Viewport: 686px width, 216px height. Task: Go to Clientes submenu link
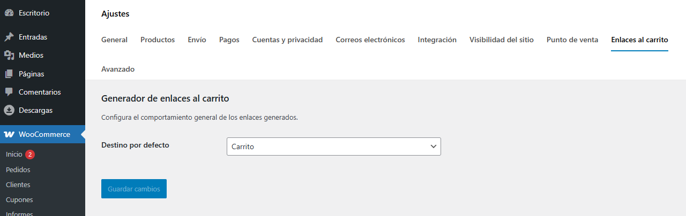point(18,184)
